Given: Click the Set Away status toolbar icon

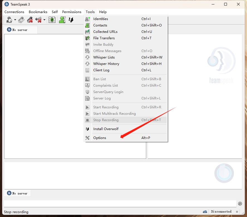Looking at the screenshot, I should click(9, 20).
